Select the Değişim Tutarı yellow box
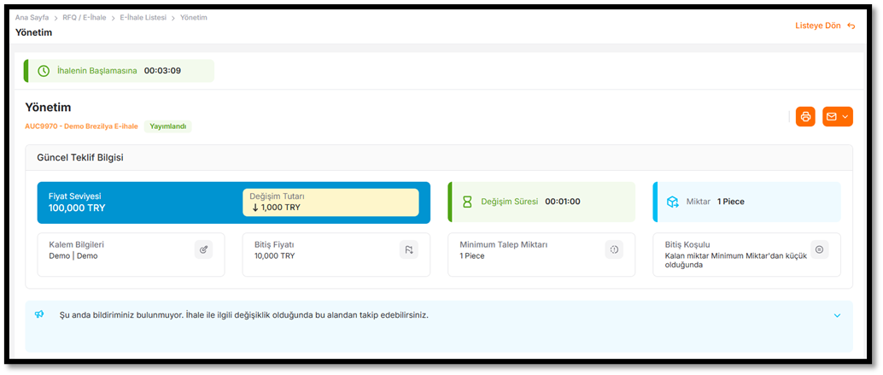883x375 pixels. (x=330, y=202)
